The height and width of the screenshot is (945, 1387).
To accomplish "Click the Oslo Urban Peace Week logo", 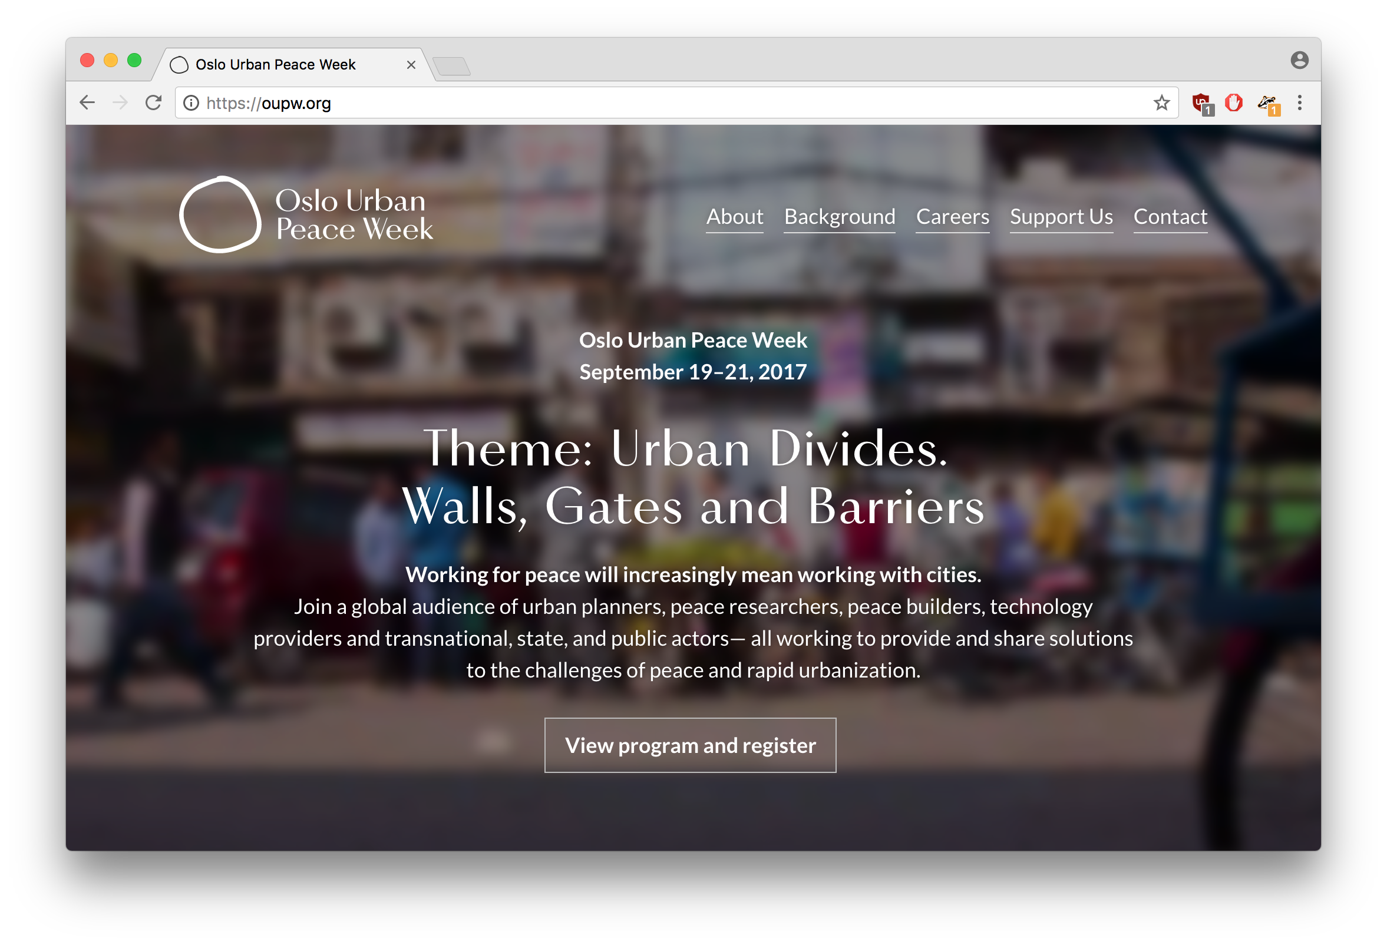I will coord(306,215).
